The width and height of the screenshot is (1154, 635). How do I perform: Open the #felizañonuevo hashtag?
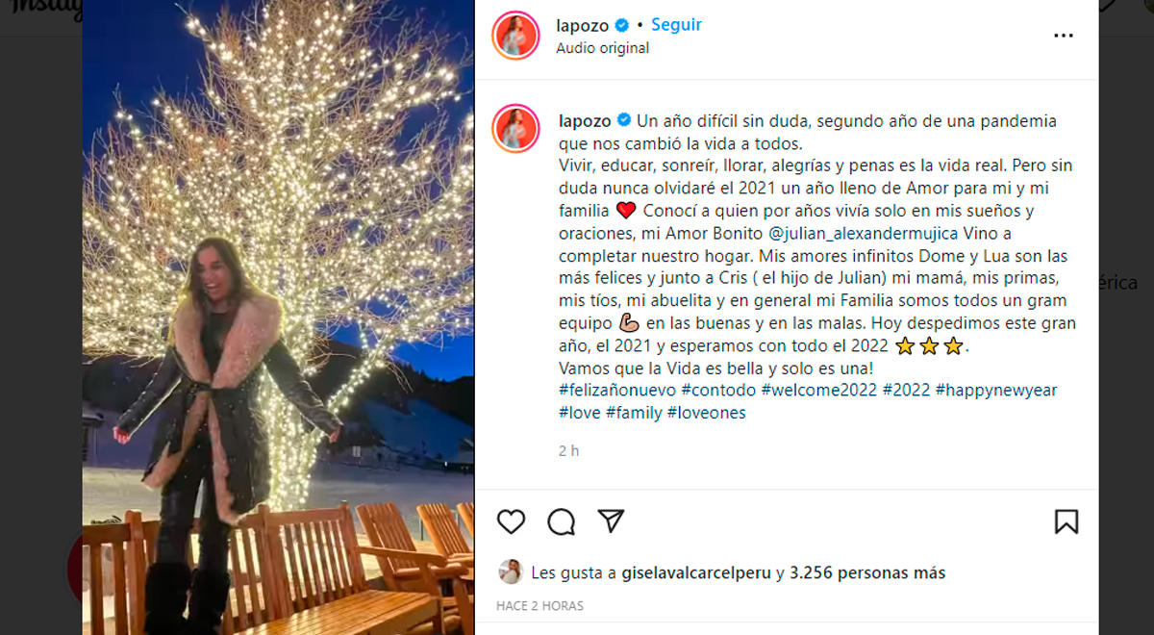[617, 390]
